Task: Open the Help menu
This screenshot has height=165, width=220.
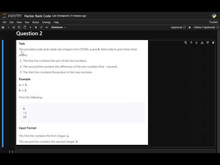Action: point(56,22)
